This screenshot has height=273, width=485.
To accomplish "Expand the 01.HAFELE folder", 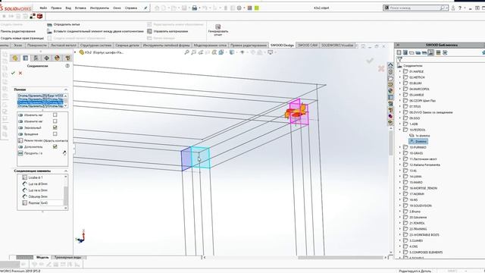I will (400, 71).
